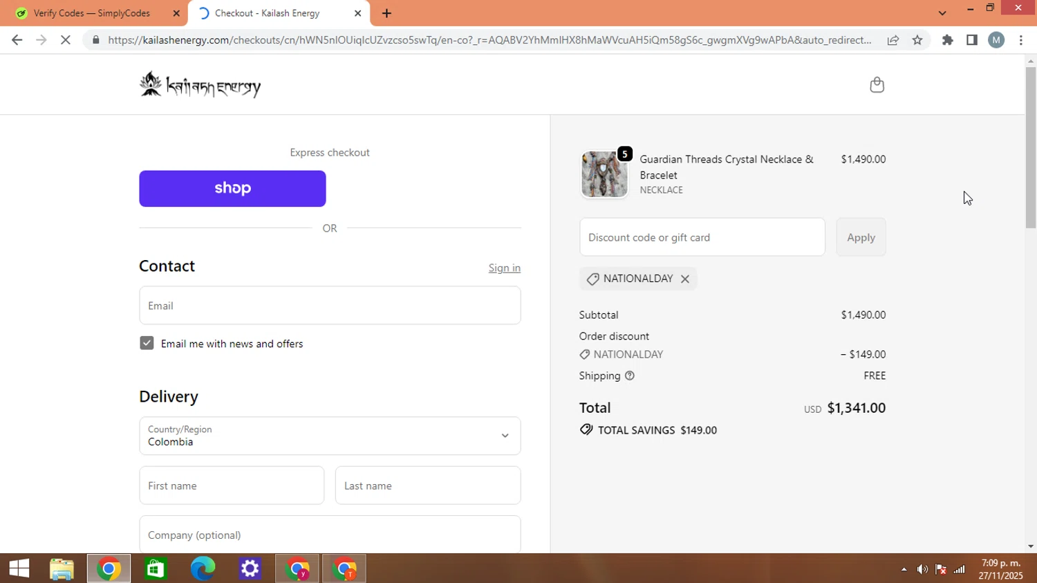Uncheck Email me with news and offers
The height and width of the screenshot is (583, 1037).
tap(147, 343)
